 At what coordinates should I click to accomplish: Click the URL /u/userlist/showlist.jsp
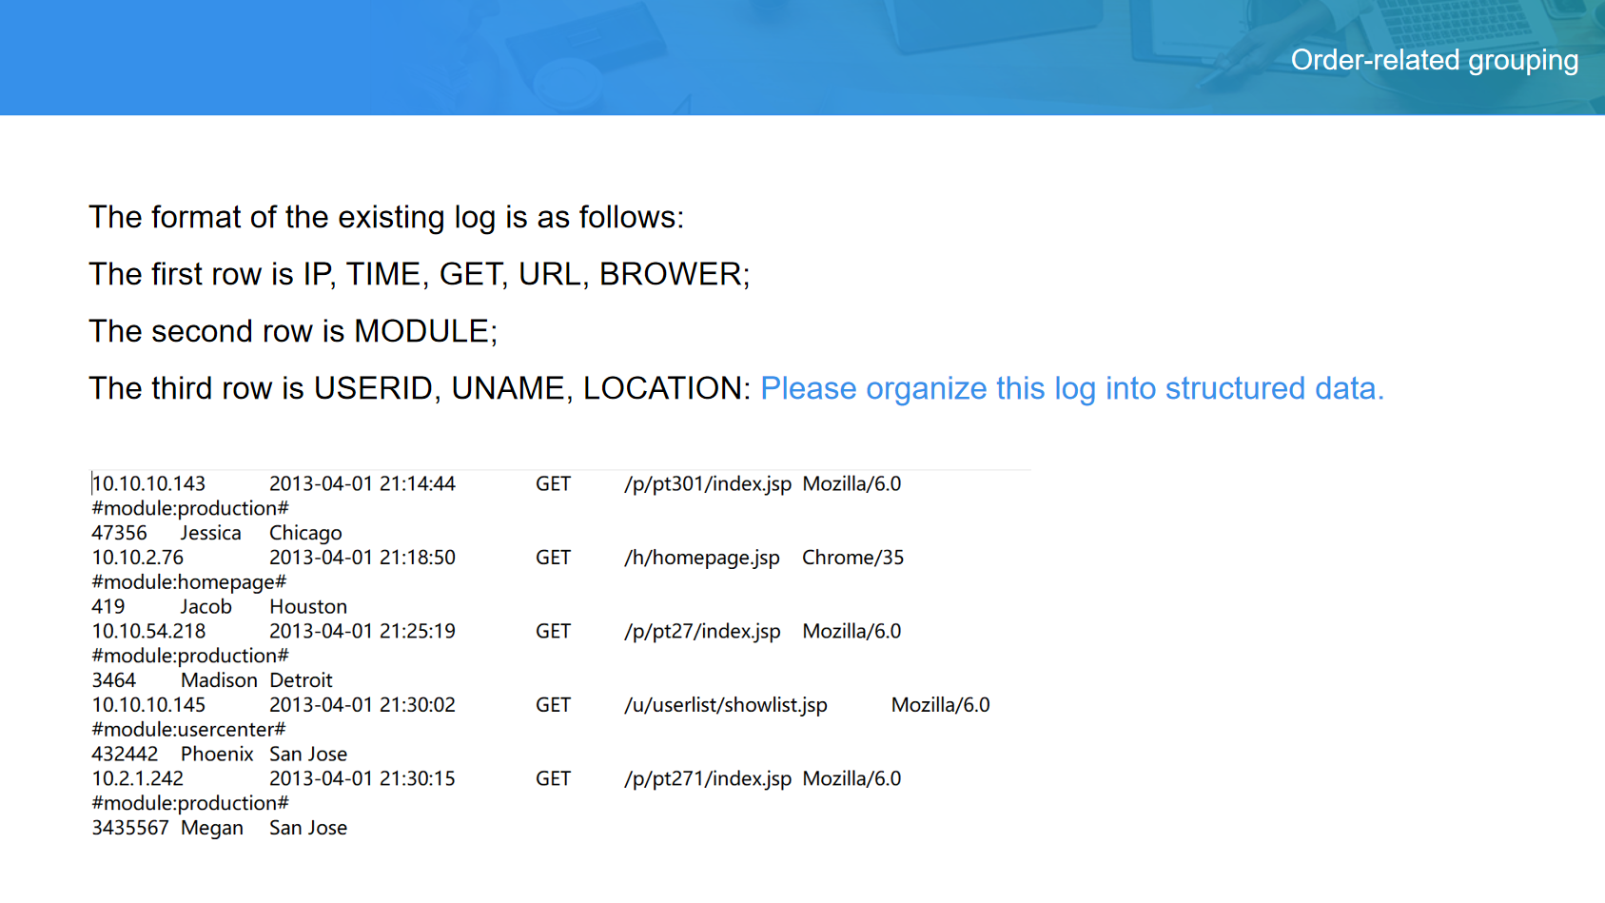pos(725,705)
